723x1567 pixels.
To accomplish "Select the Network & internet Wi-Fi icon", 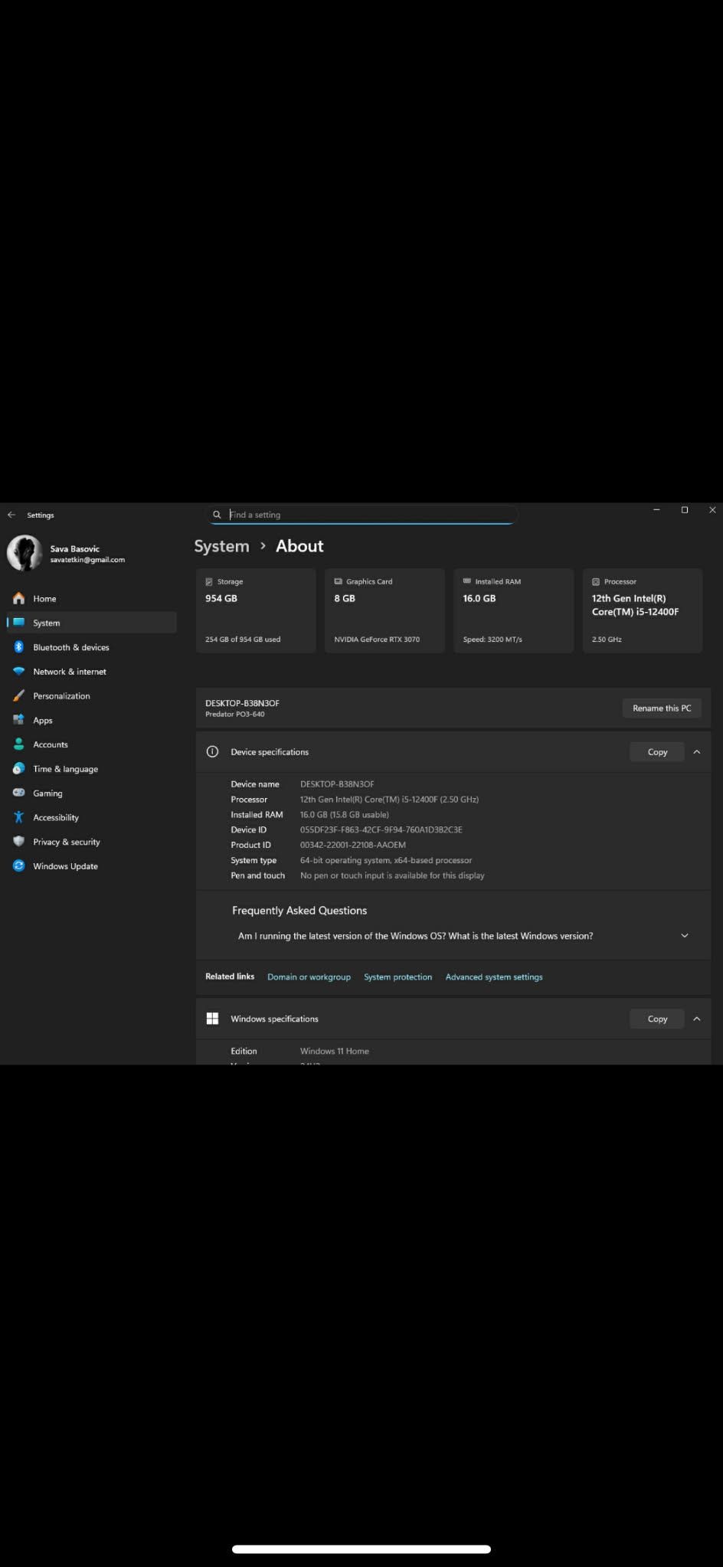I will (19, 672).
